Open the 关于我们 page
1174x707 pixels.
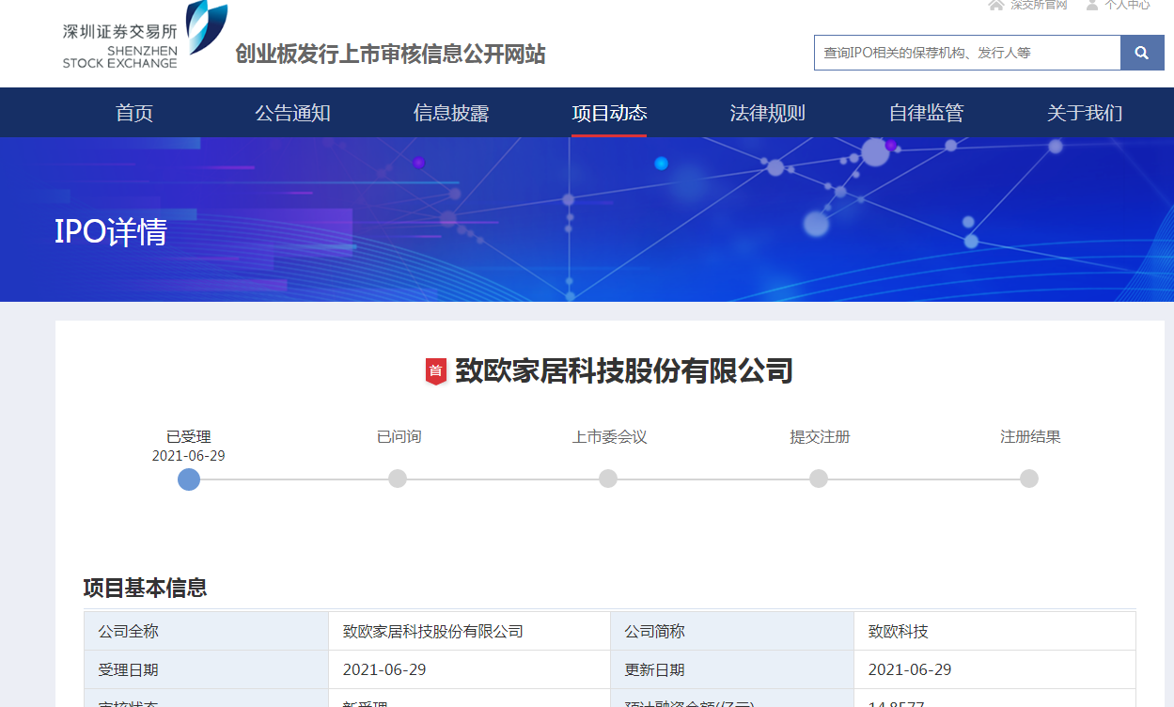1085,113
